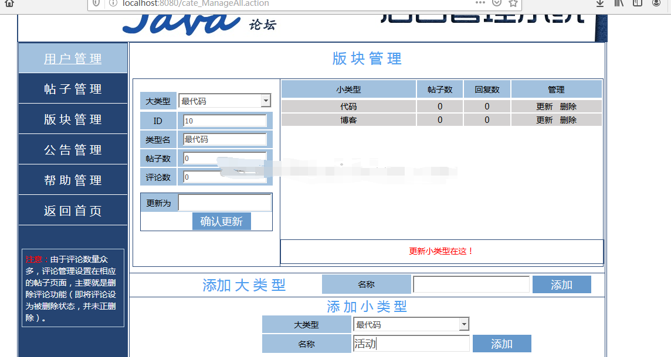This screenshot has width=671, height=357.
Task: Click 删除 in the 博客 row
Action: tap(568, 120)
